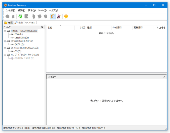Select FFW (F:) in folder tree
Image resolution: width=170 pixels, height=133 pixels.
click(19, 34)
